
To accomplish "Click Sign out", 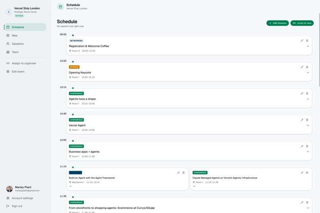I will point(25,206).
